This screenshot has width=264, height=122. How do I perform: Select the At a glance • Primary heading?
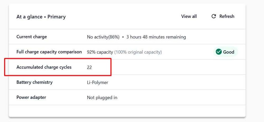coord(41,17)
